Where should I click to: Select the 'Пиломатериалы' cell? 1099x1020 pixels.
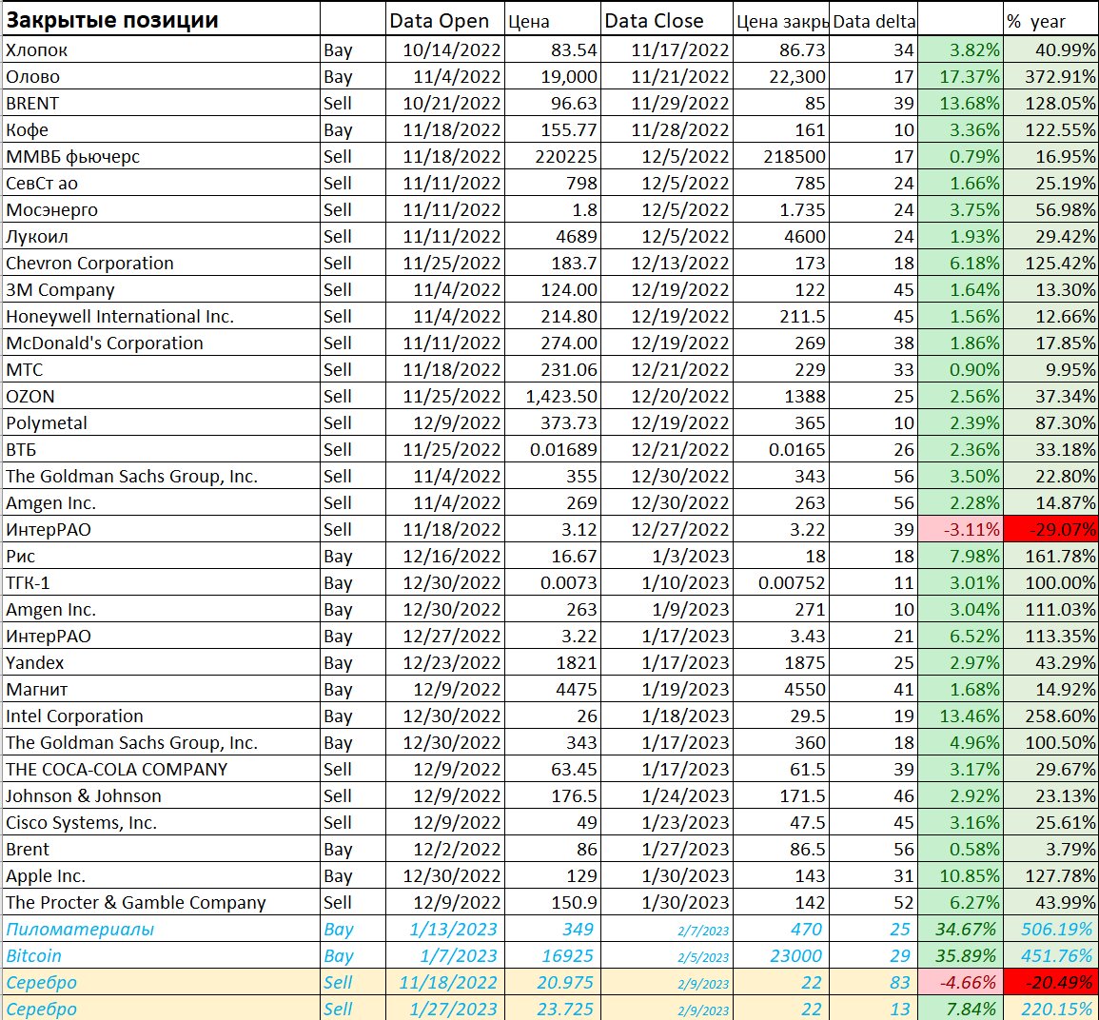pos(161,929)
